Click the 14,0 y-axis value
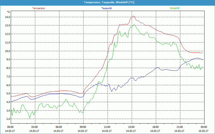 click(8, 17)
